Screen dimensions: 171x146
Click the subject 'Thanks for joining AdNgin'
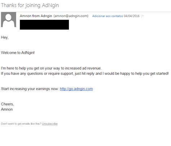[30, 5]
